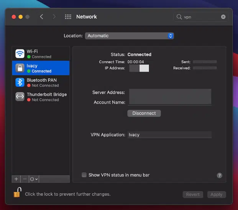Click the Apply button
Screen dimensions: 238x210
point(217,195)
